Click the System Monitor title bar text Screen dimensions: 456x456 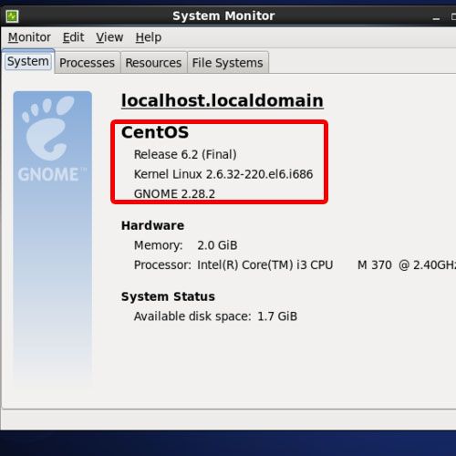click(x=223, y=16)
